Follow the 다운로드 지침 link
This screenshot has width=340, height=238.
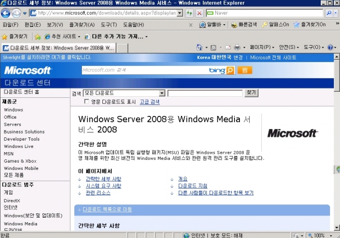[193, 186]
